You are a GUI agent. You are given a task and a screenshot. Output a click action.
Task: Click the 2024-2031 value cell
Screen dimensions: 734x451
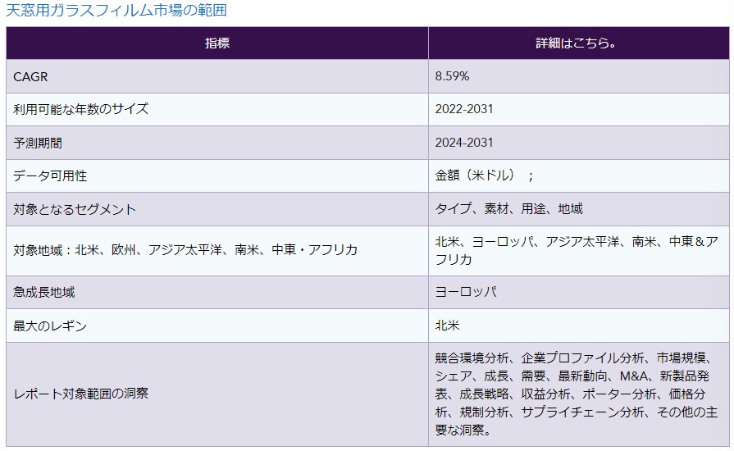[x=464, y=143]
